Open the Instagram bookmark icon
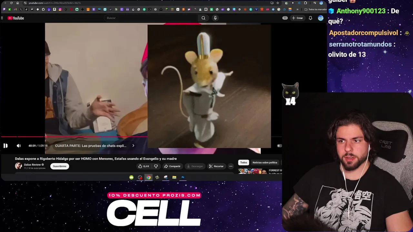413x232 pixels. 60,9
